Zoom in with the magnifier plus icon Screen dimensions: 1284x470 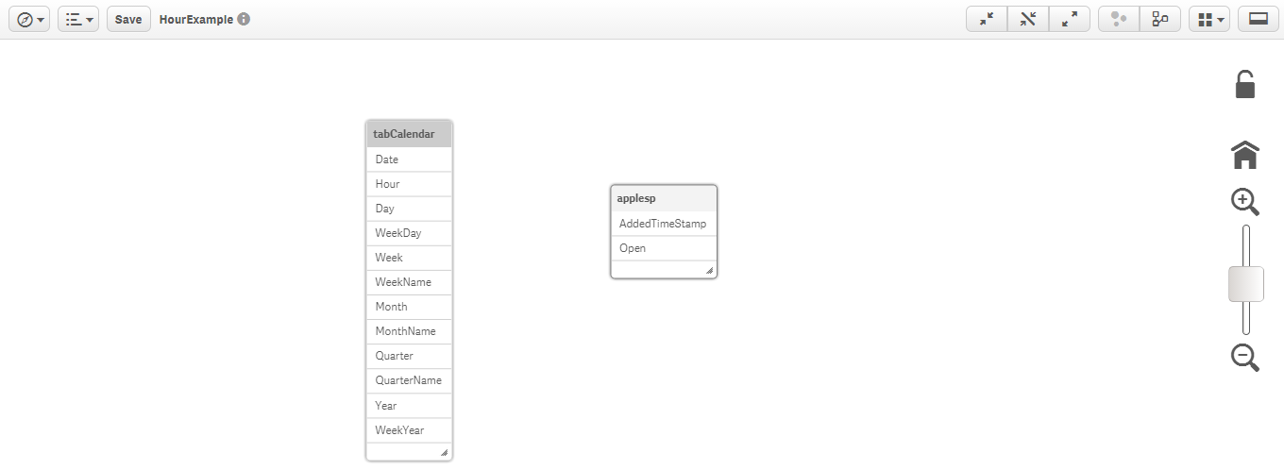[1244, 201]
